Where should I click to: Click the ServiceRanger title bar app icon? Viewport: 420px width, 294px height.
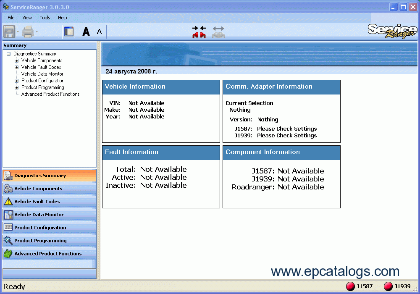[5, 7]
